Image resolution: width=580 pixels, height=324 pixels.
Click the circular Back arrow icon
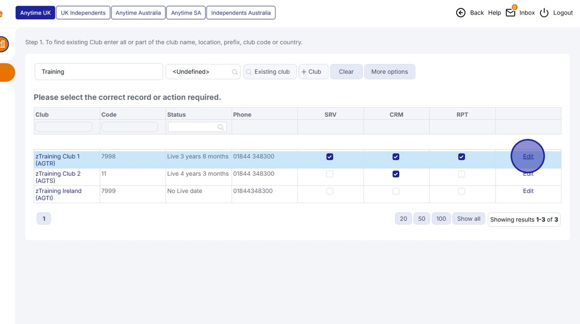pyautogui.click(x=461, y=12)
